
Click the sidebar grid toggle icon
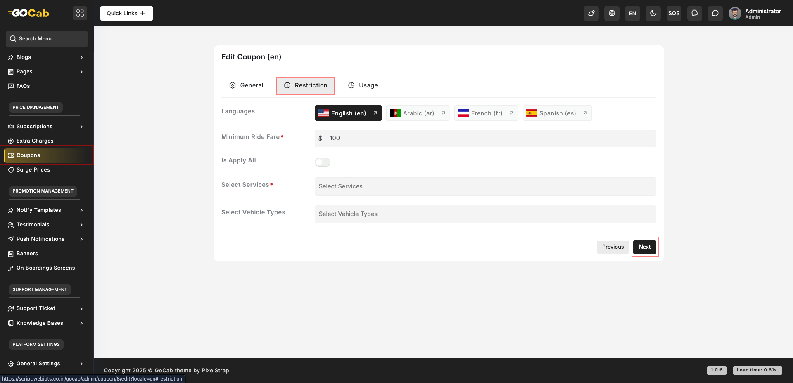[80, 13]
